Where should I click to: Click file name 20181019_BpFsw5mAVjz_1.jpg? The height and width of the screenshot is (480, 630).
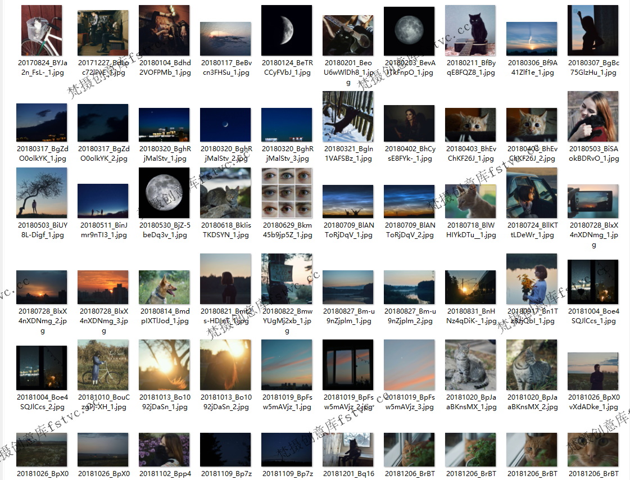(287, 402)
